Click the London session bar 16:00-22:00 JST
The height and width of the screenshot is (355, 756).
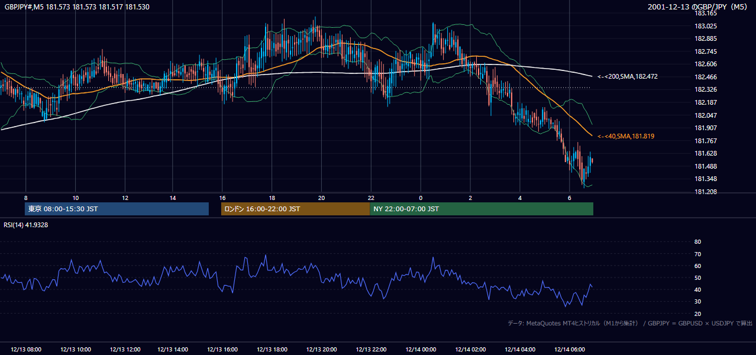(x=295, y=209)
